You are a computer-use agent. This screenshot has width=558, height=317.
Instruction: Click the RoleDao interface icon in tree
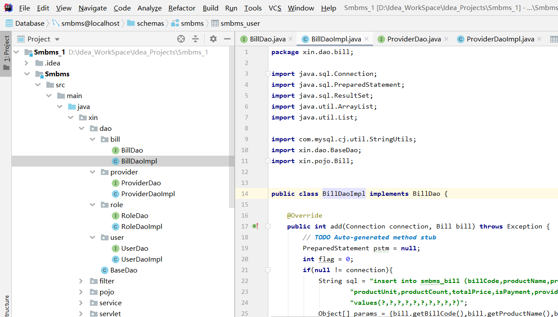115,215
